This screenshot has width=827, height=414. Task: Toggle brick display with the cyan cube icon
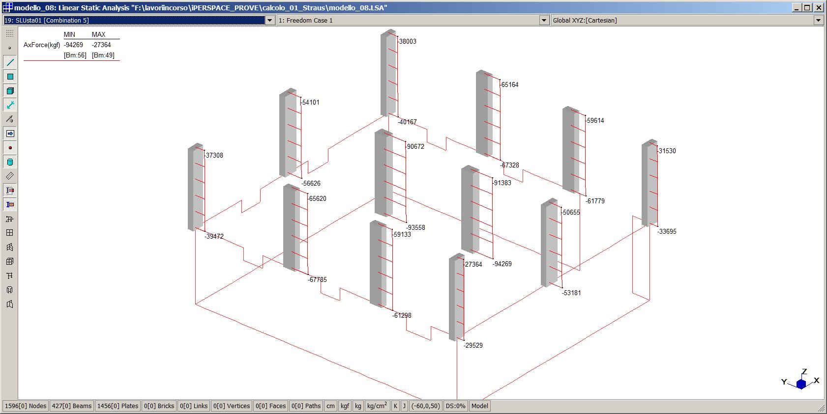(x=10, y=91)
